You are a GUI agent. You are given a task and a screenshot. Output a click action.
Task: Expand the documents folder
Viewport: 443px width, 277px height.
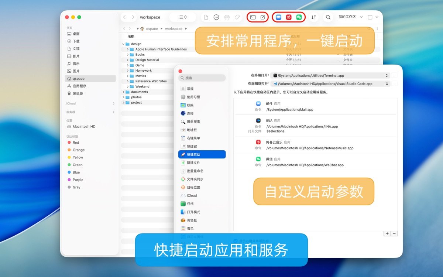pyautogui.click(x=123, y=92)
